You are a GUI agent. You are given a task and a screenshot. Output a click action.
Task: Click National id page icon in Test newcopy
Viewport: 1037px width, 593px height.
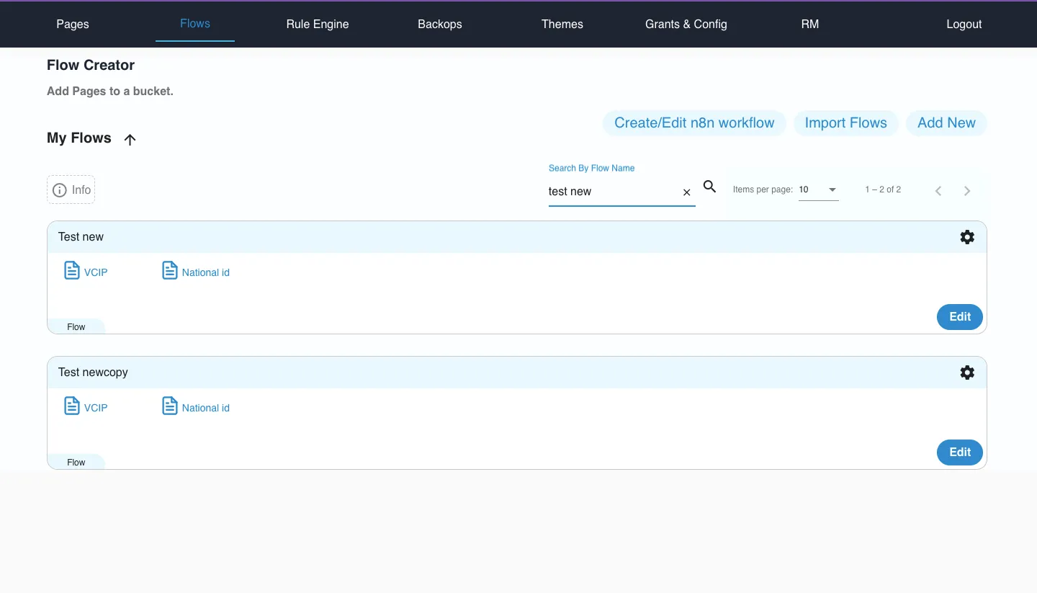click(170, 406)
